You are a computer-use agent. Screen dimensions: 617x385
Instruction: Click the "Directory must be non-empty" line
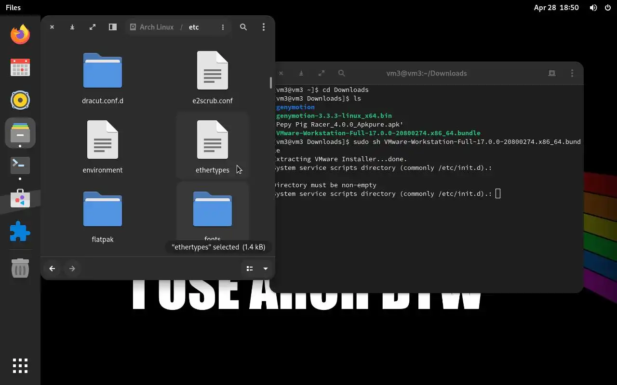coord(325,185)
